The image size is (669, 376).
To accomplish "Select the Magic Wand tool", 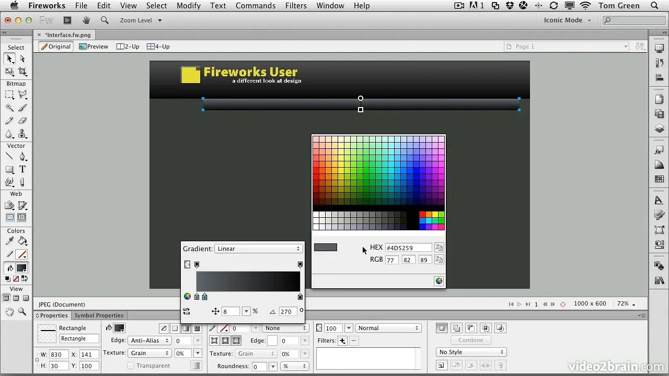I will point(10,108).
